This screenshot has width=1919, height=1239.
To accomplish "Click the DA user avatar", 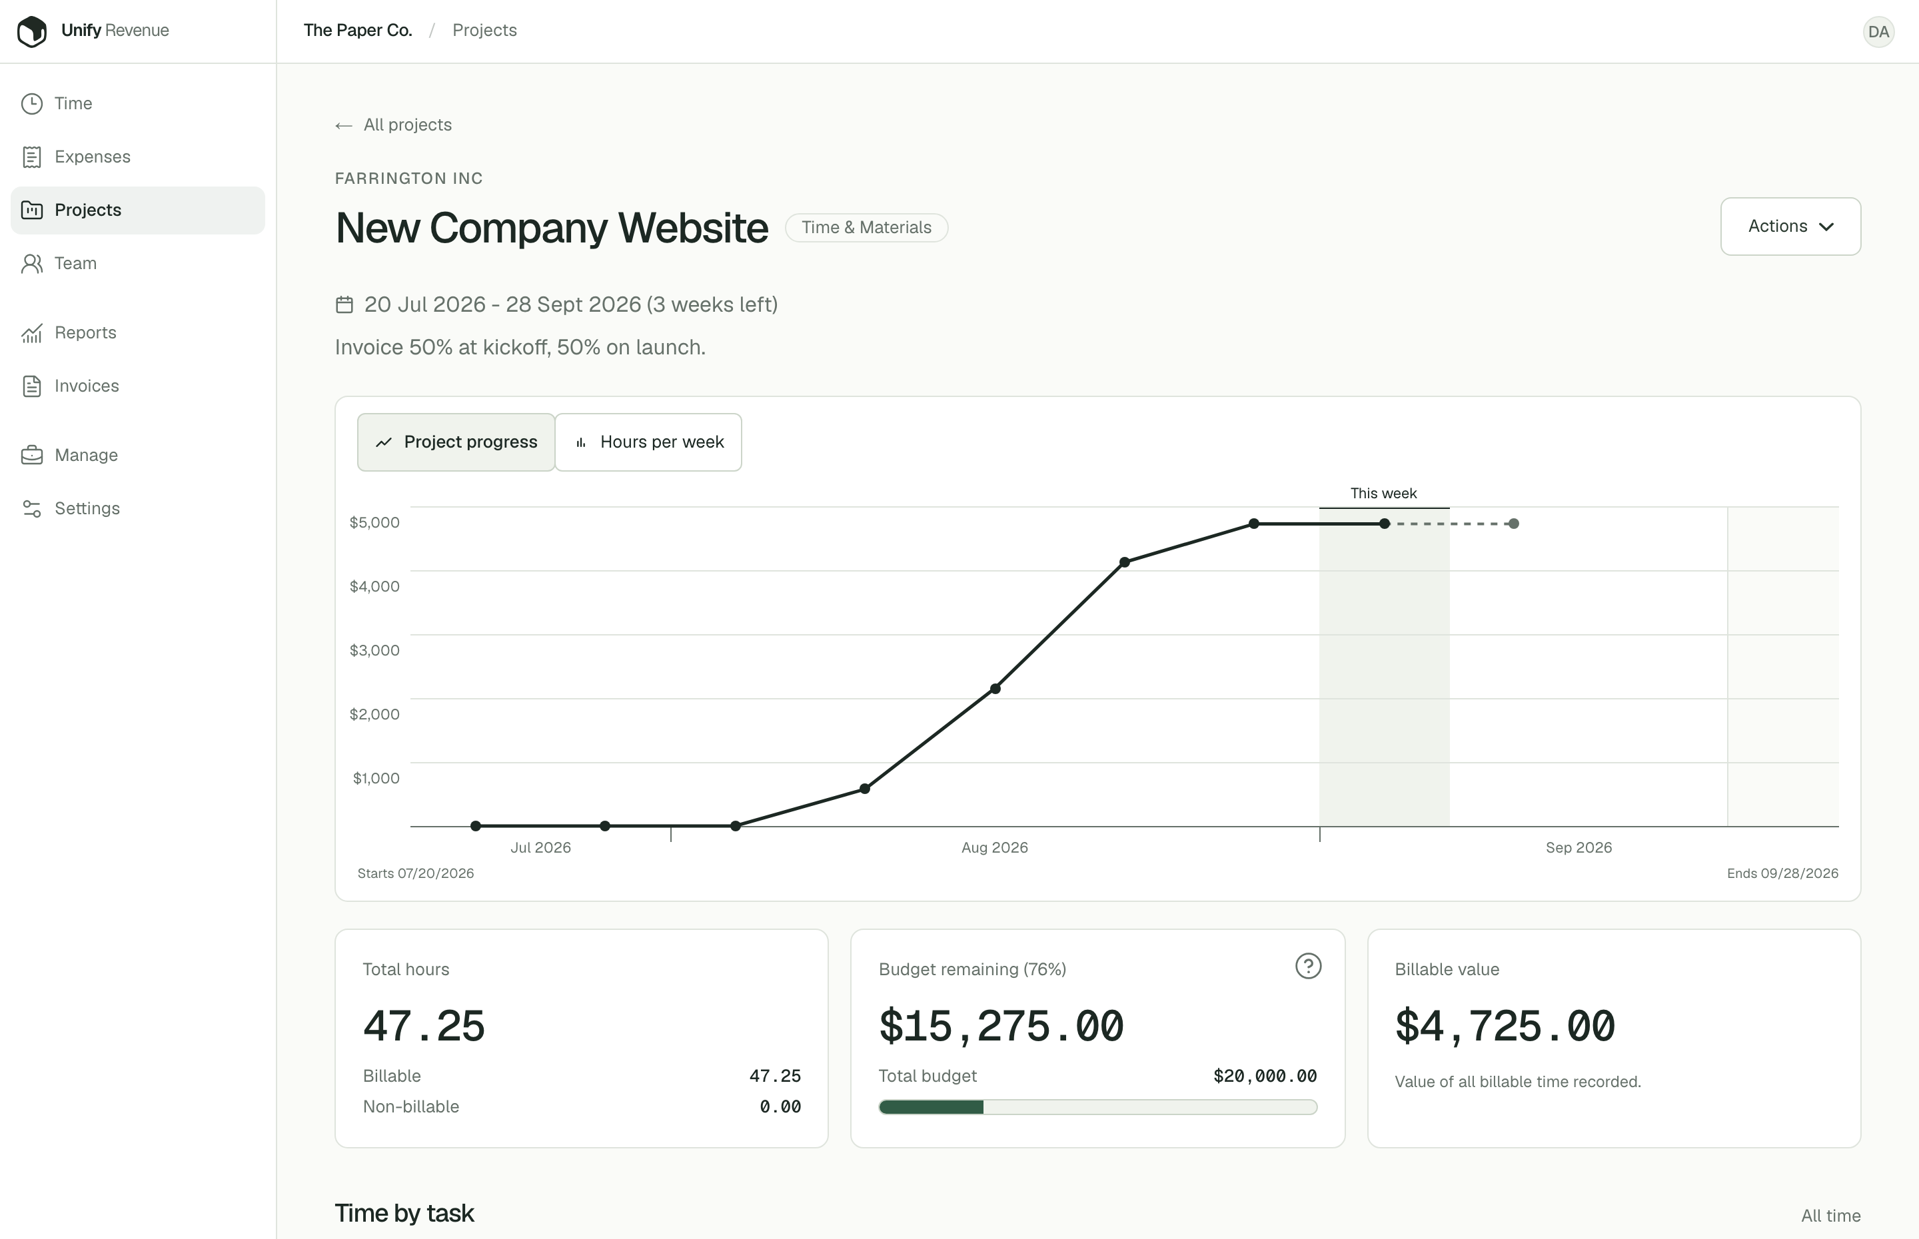I will (x=1878, y=31).
